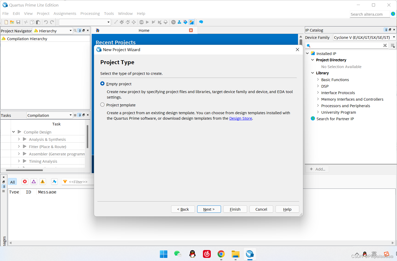This screenshot has height=261, width=397.
Task: Switch to the Home tab
Action: (144, 30)
